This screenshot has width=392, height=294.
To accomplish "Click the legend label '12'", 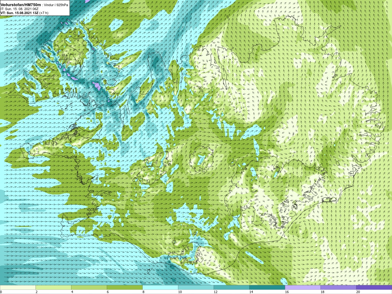I will [x=216, y=292].
